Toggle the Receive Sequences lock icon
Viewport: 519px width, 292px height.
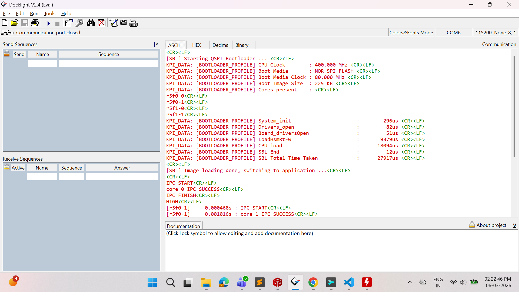coord(7,167)
